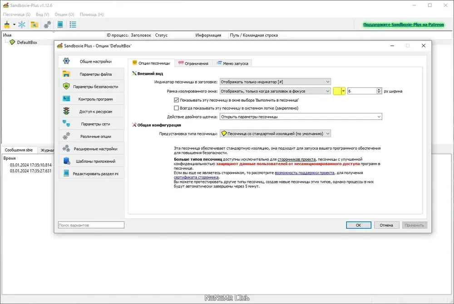Open Расширенные настройки section

pyautogui.click(x=92, y=149)
